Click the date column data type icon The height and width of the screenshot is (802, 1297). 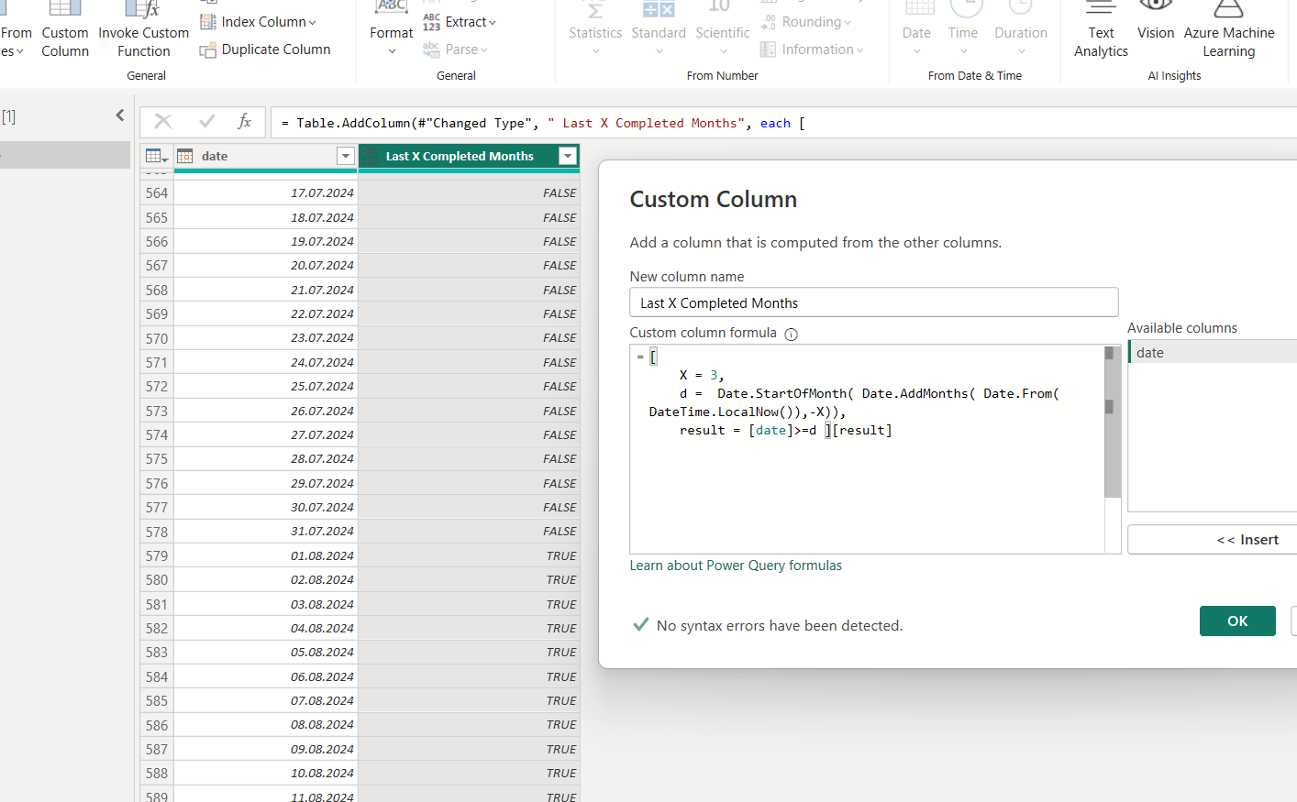pos(185,157)
